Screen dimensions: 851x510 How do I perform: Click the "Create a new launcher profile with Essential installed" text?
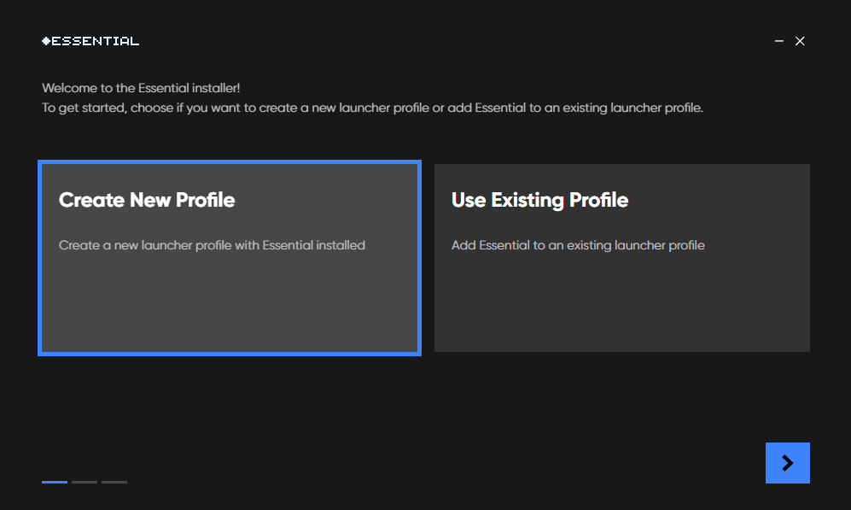213,245
